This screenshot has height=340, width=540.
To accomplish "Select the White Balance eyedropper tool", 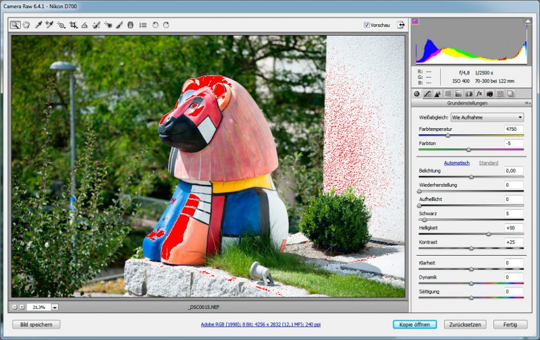I will [x=38, y=25].
